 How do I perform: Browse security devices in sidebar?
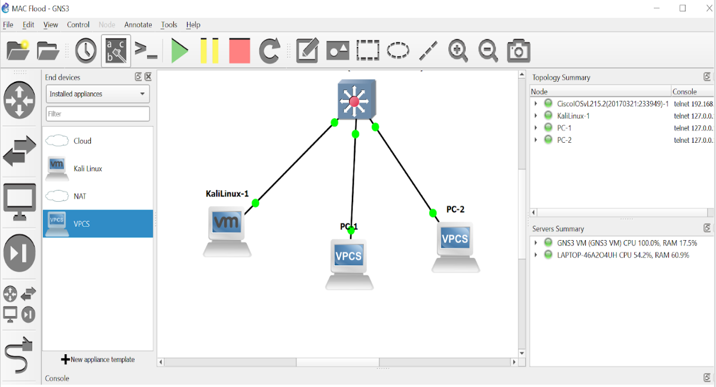(x=19, y=253)
